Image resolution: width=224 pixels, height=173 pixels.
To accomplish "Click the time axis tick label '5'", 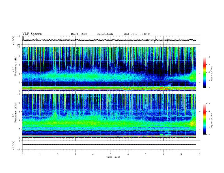I will click(111, 154).
